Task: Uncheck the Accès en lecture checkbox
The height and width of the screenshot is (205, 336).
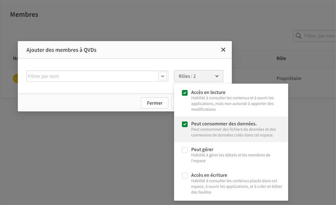Action: coord(185,93)
